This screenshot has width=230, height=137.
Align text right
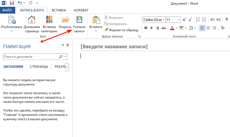tap(214, 28)
